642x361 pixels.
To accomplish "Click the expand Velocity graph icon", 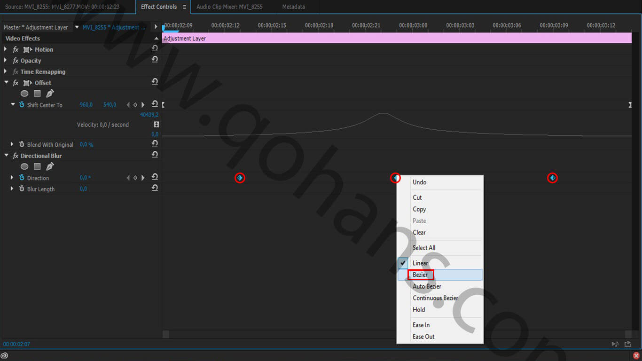I will [156, 124].
